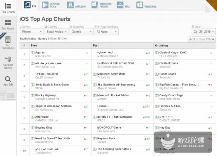Screen dimensions: 217x156
Task: Open MONOPOLY Game app link
Action: pos(109,128)
